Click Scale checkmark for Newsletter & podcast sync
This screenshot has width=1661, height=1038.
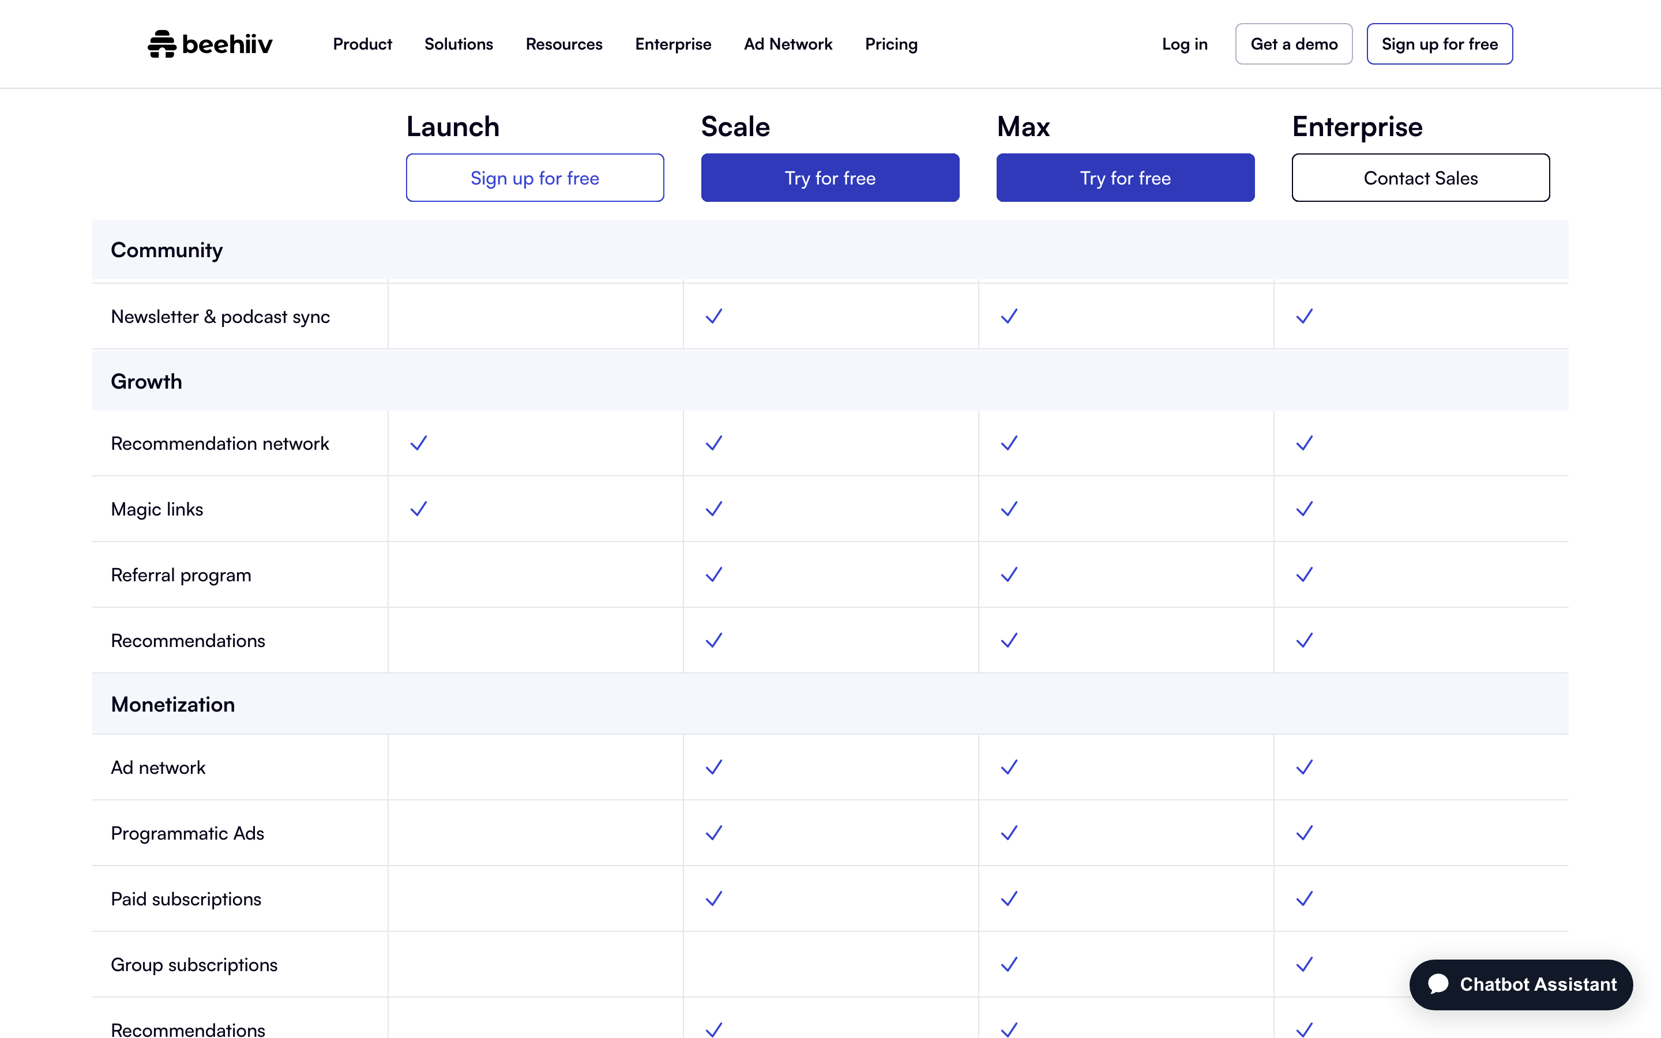pos(714,316)
